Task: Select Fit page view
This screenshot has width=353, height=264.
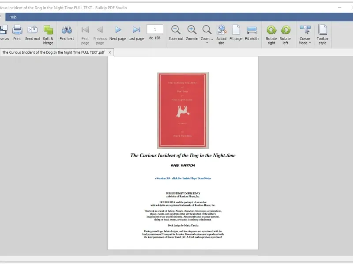Action: click(236, 33)
